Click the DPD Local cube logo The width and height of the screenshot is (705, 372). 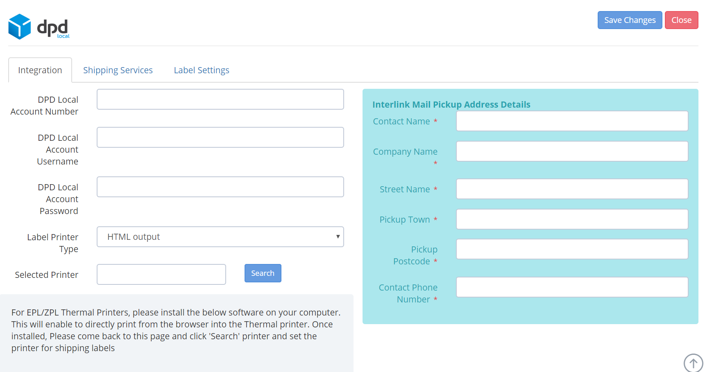click(20, 27)
